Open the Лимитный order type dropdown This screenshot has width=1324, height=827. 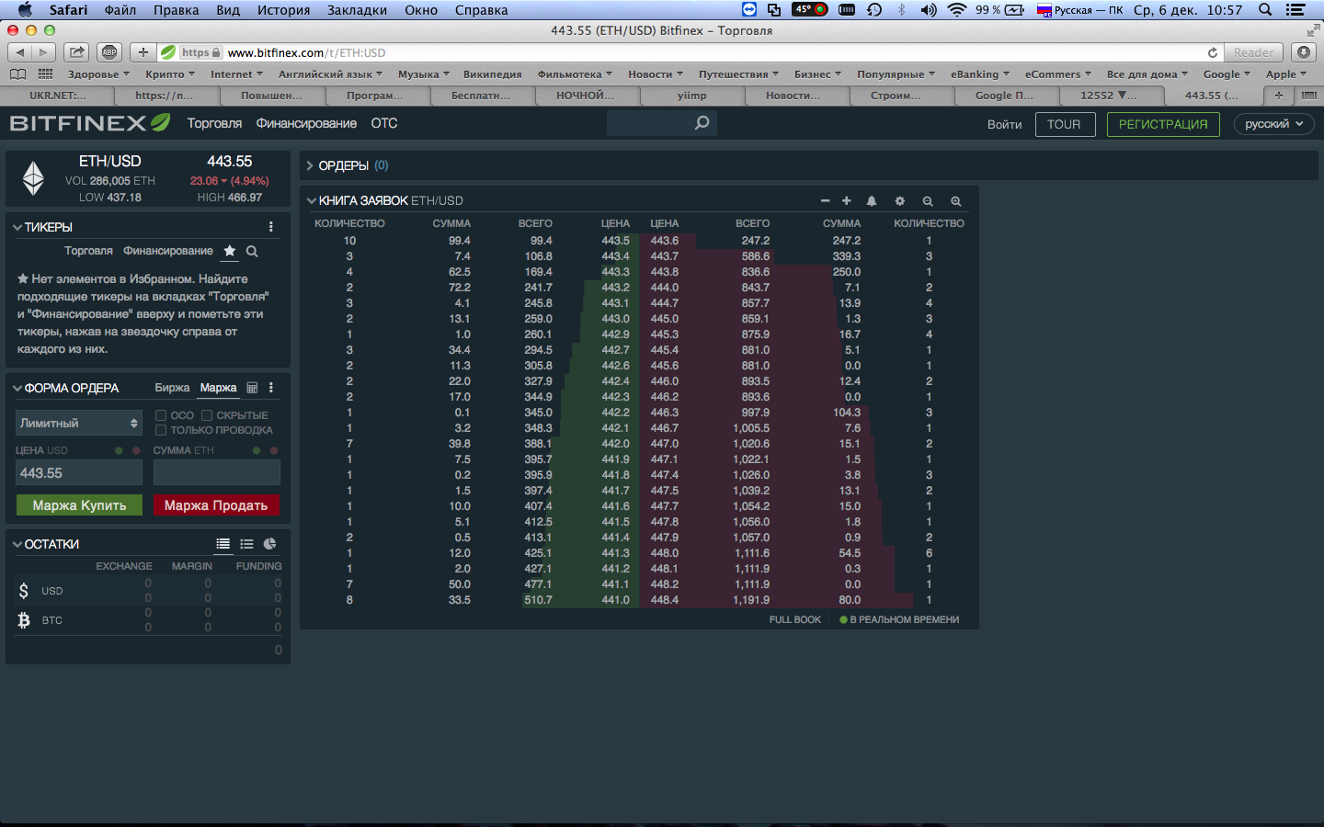tap(79, 423)
